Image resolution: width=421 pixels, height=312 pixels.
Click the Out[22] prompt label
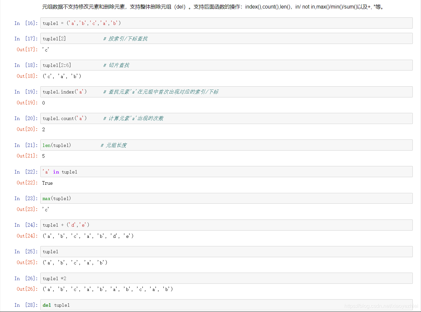pyautogui.click(x=27, y=182)
